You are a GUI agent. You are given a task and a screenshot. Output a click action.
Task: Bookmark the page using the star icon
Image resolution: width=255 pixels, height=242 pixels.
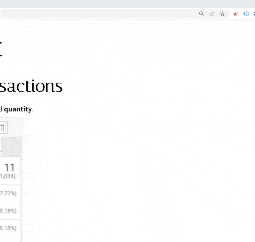point(222,14)
